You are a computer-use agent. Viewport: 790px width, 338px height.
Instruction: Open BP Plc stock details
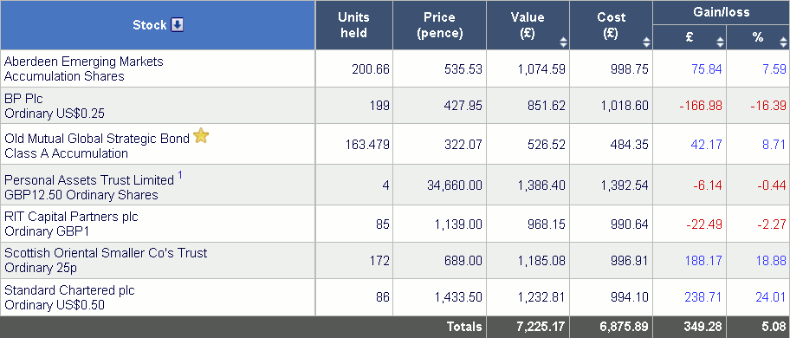[x=23, y=99]
